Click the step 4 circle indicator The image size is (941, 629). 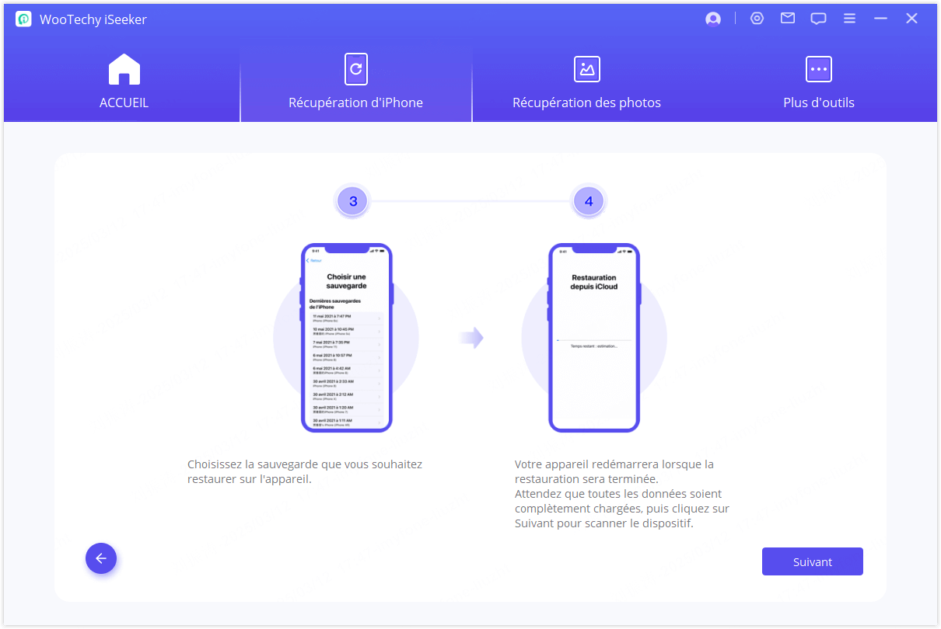589,202
